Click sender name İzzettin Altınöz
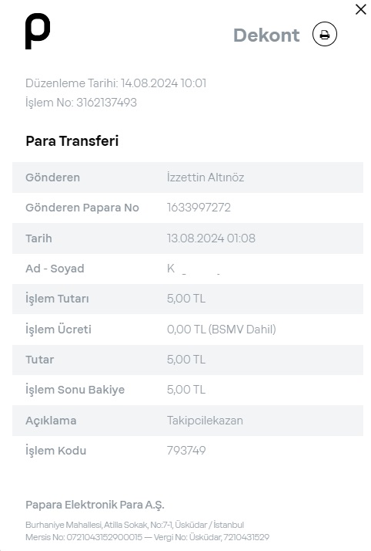Viewport: 371px width, 551px height. 206,177
